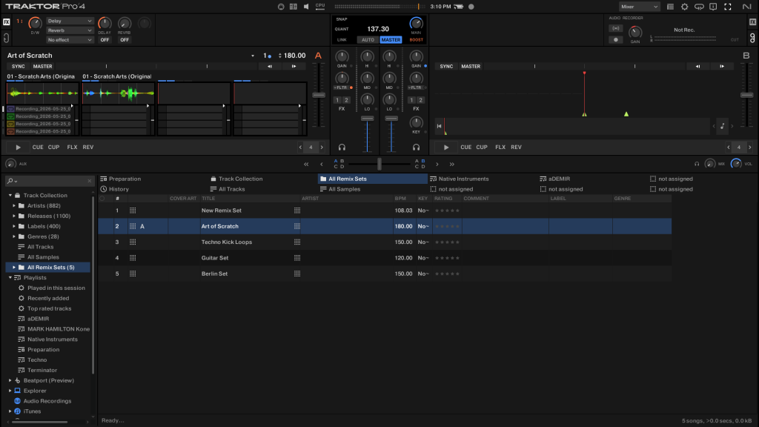Open Traktor preferences gear icon
Image resolution: width=759 pixels, height=427 pixels.
[x=684, y=7]
